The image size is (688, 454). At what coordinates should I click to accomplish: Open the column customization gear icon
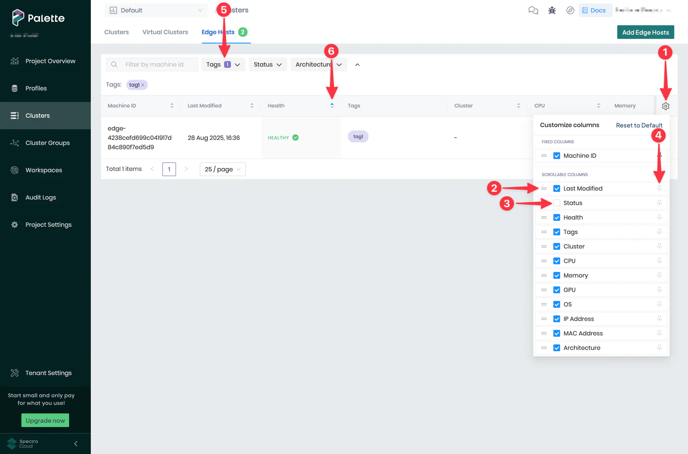pyautogui.click(x=665, y=106)
